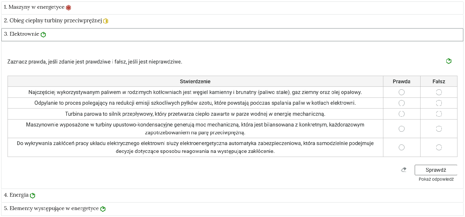This screenshot has width=465, height=217.
Task: Click green hexagon icon beside Elektrownie header
Action: coord(43,35)
